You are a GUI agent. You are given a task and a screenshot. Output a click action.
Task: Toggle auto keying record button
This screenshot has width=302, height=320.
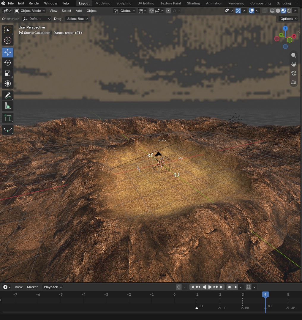click(x=179, y=287)
